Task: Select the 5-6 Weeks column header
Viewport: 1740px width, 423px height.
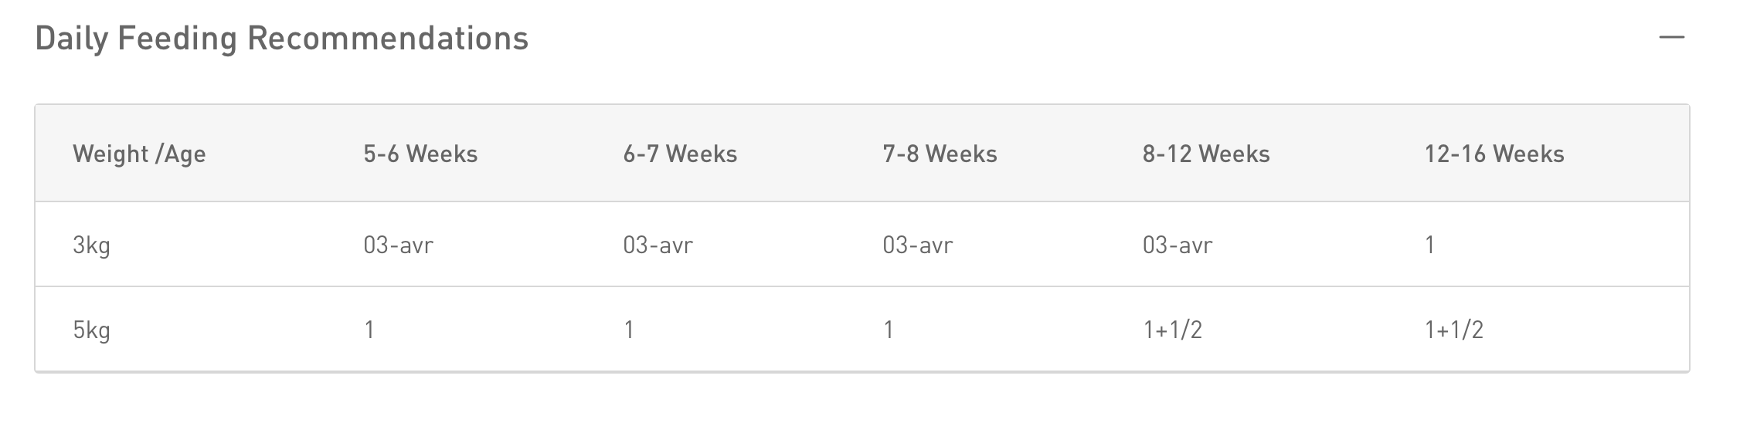Action: pyautogui.click(x=420, y=154)
